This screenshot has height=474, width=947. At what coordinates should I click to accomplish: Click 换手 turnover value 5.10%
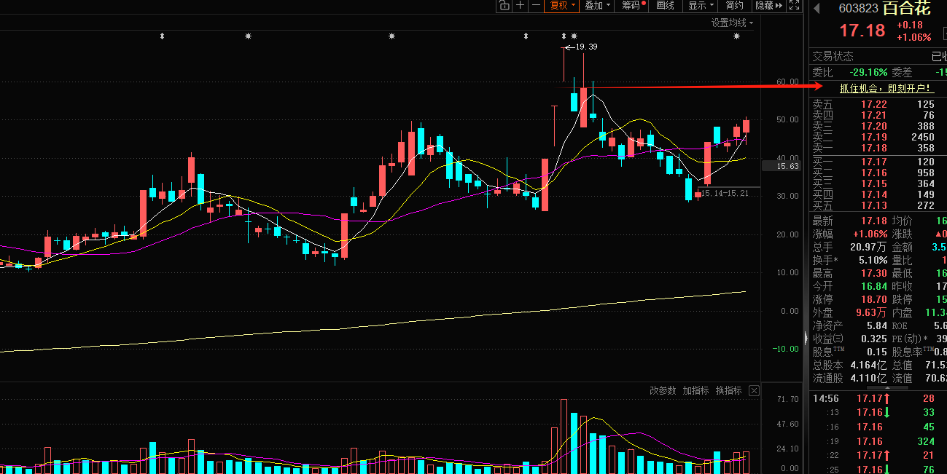point(873,260)
